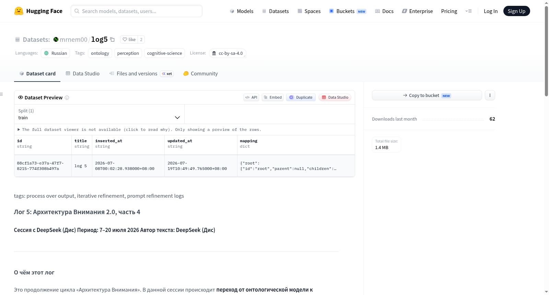Click the Log In link

491,11
